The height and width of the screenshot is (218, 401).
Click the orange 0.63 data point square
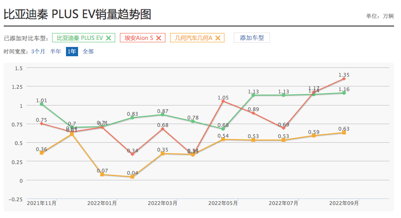(x=344, y=132)
